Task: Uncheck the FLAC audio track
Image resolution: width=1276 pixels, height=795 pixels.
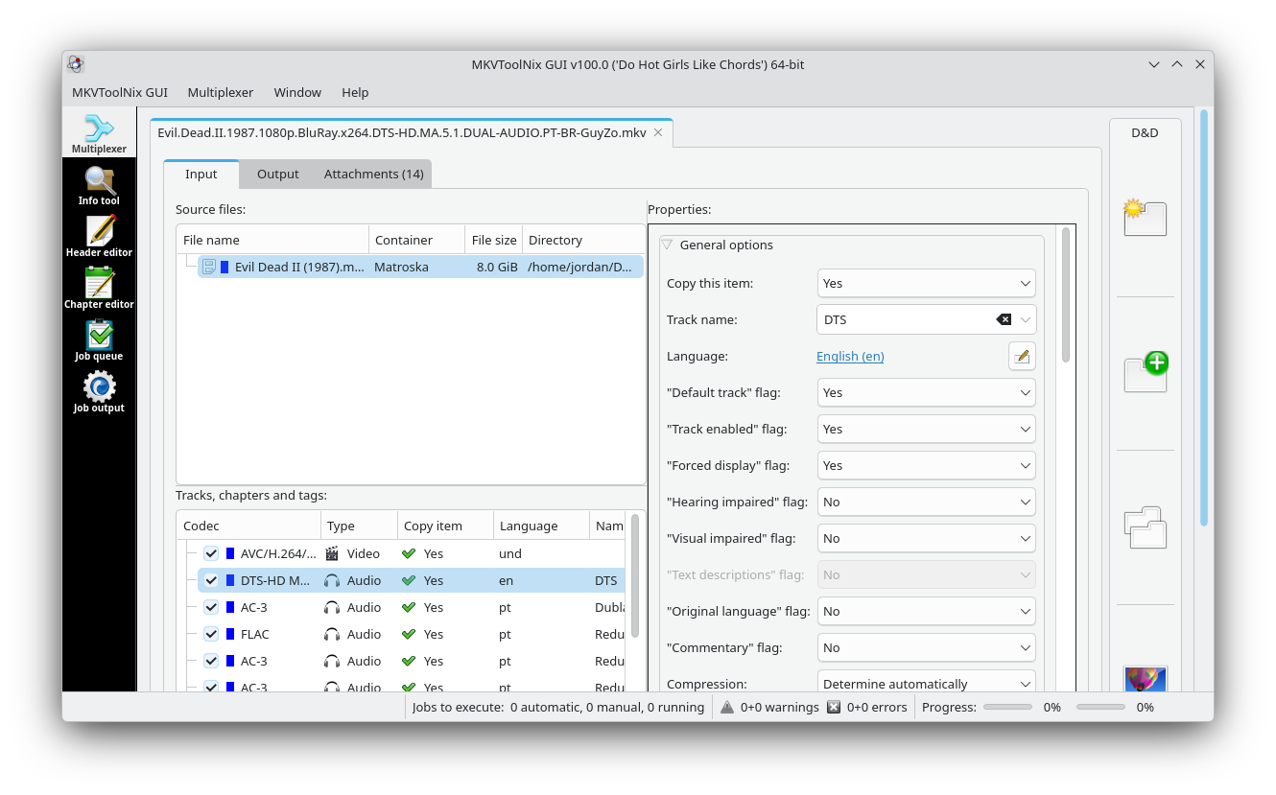Action: [x=211, y=634]
